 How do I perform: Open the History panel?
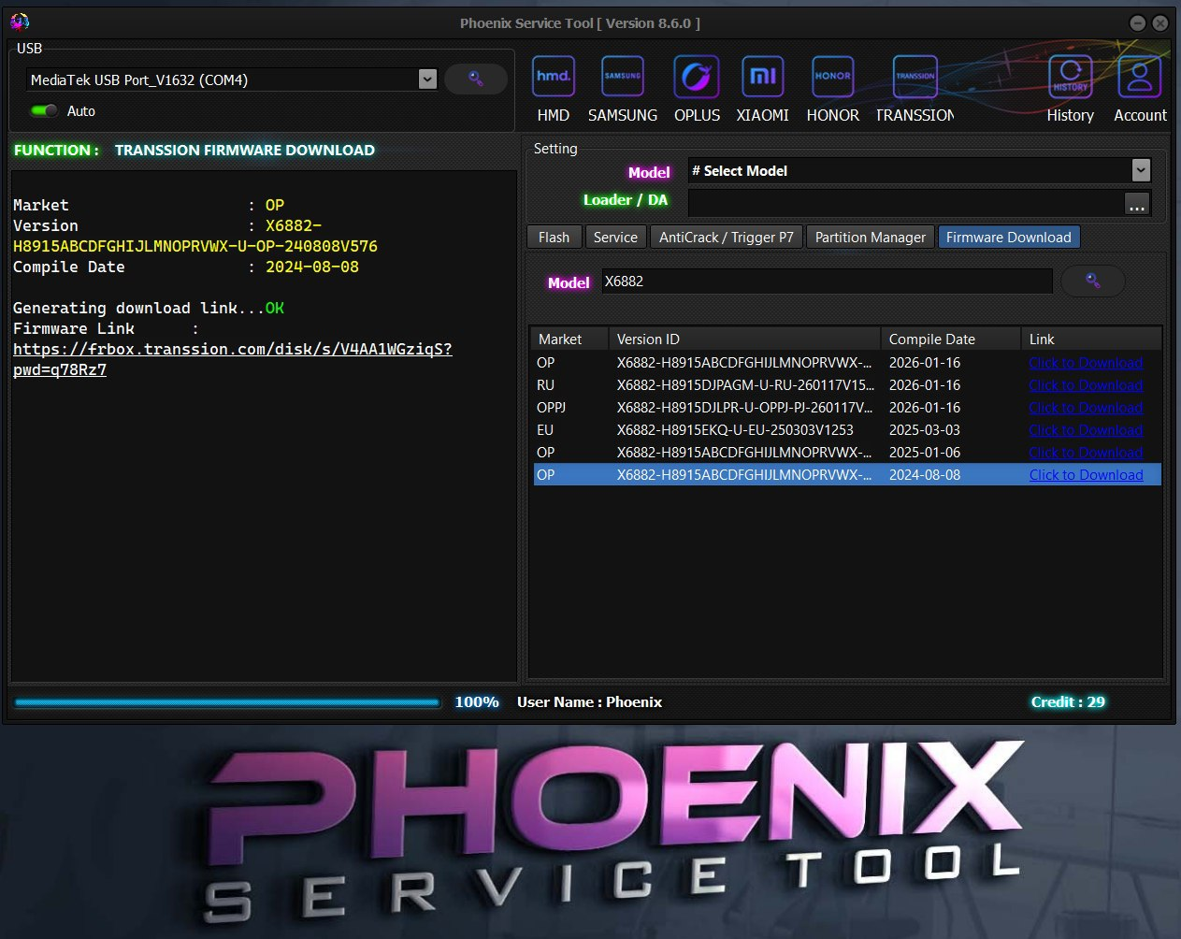click(1070, 79)
